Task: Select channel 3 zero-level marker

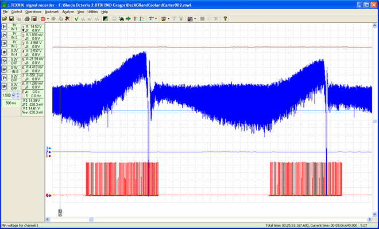Action: tap(49, 148)
